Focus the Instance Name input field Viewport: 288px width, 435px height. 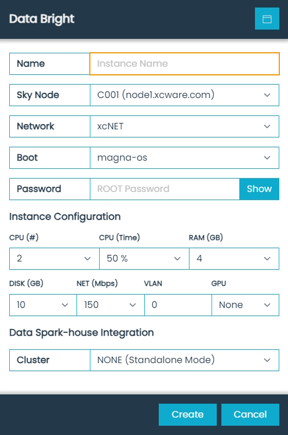(184, 64)
